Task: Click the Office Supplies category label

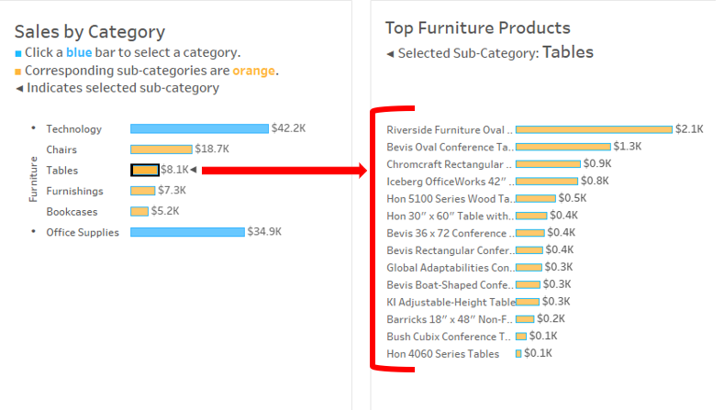Action: click(x=83, y=233)
